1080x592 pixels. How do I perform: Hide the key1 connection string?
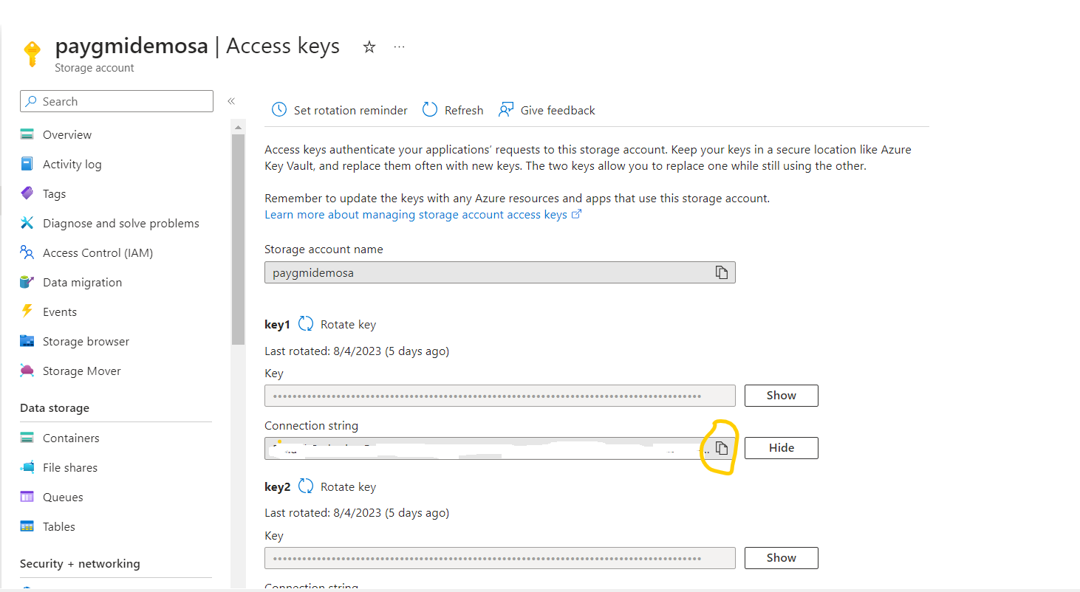(x=781, y=448)
